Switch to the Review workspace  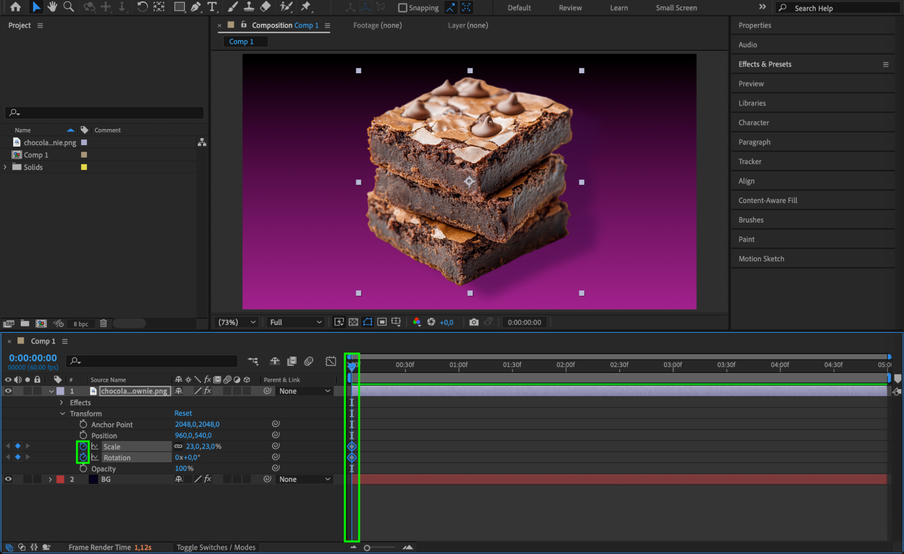coord(570,8)
